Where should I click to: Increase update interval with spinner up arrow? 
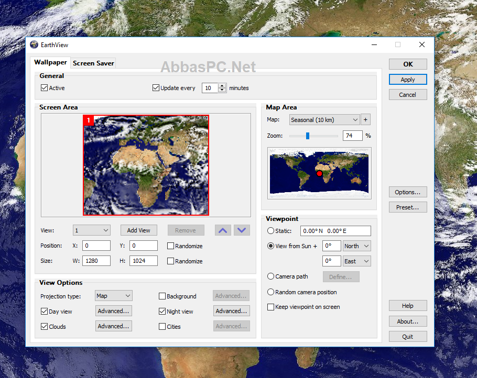pyautogui.click(x=222, y=86)
